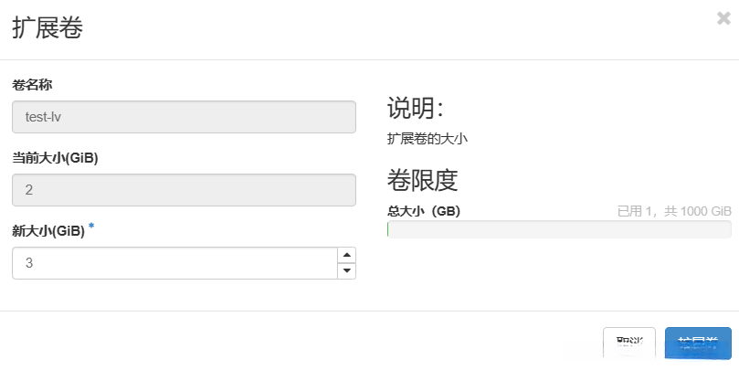
Task: Click the 扩展卷的大小 description text
Action: (428, 139)
